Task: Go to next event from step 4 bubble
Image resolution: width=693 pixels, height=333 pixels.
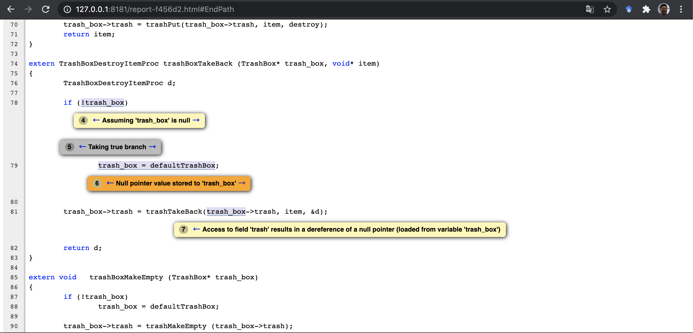Action: (x=196, y=120)
